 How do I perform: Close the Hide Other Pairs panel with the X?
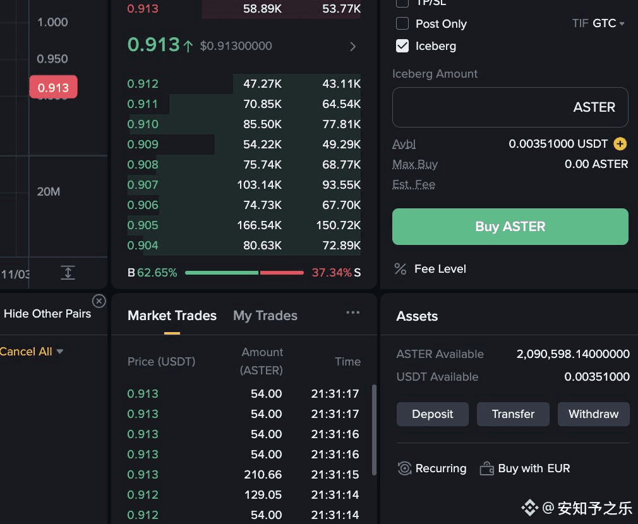(x=99, y=301)
